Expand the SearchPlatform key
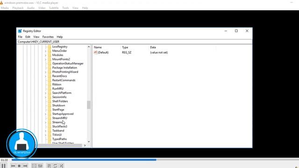The width and height of the screenshot is (299, 168). [46, 93]
